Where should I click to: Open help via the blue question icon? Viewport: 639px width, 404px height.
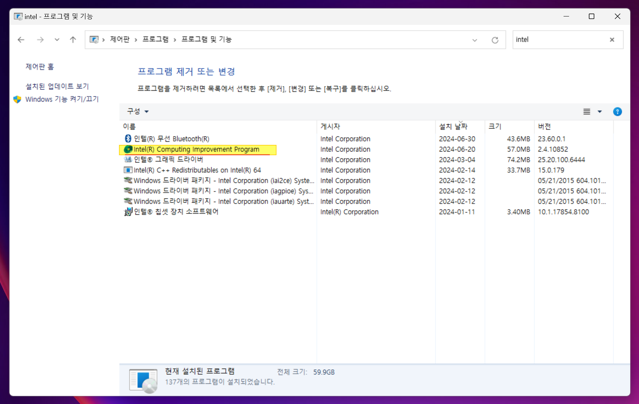tap(617, 112)
